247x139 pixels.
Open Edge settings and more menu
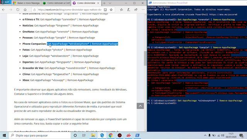tap(143, 10)
